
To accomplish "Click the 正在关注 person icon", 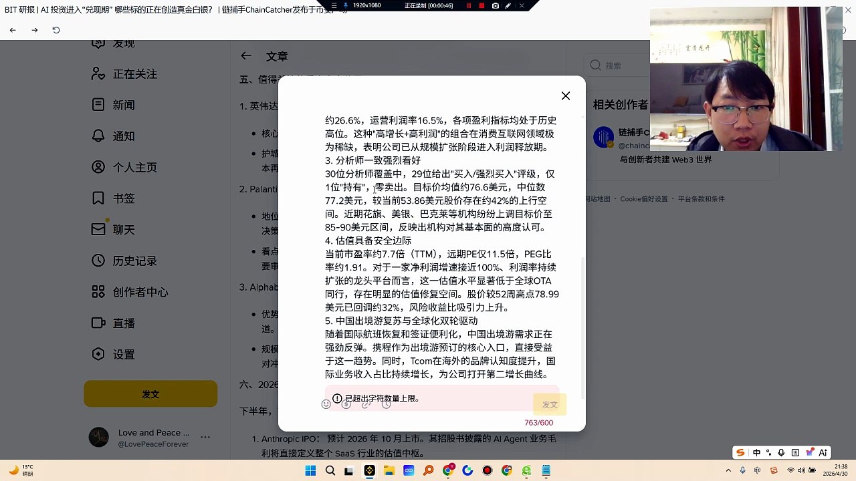I will pyautogui.click(x=98, y=74).
